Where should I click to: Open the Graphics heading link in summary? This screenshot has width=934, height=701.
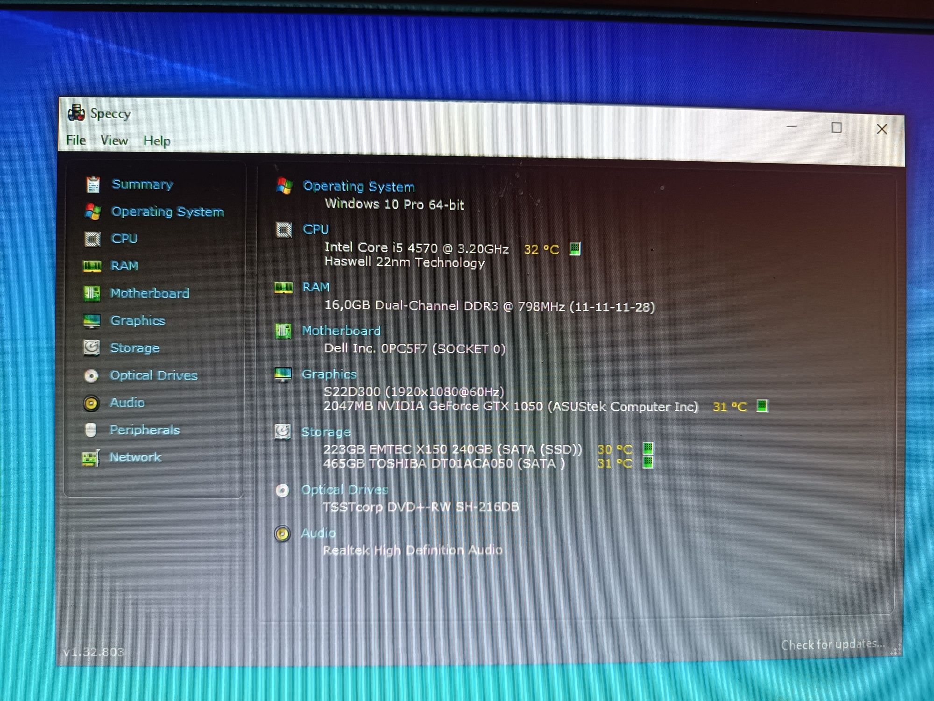(x=329, y=374)
